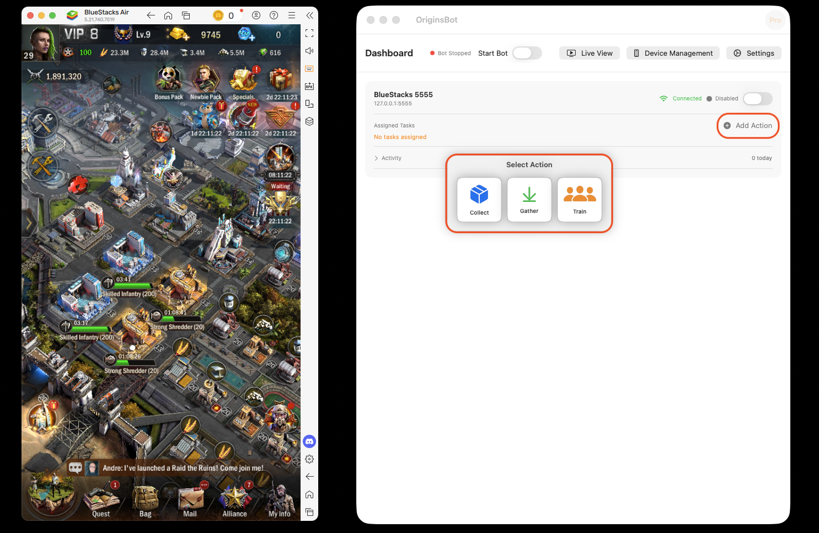
Task: Click the sidebar back arrow at bottom
Action: point(309,477)
